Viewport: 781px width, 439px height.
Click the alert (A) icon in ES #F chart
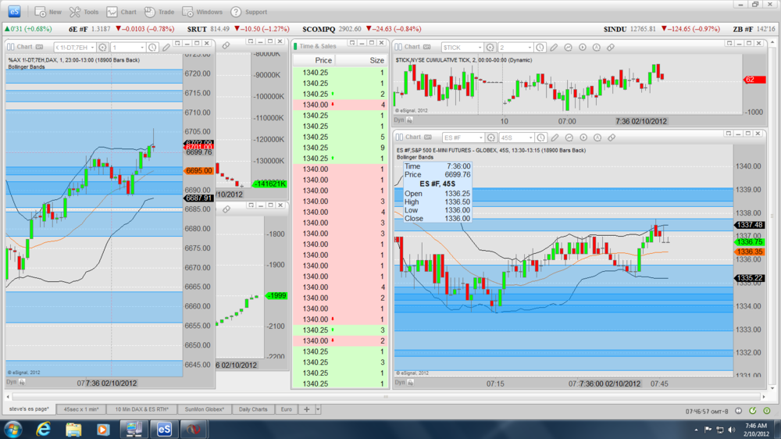click(597, 137)
